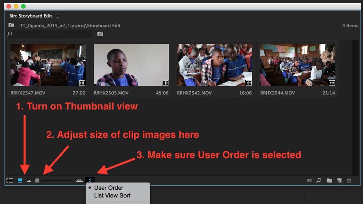Turn on Icon thumbnail view
Viewport: 363px width, 204px height.
click(x=20, y=180)
